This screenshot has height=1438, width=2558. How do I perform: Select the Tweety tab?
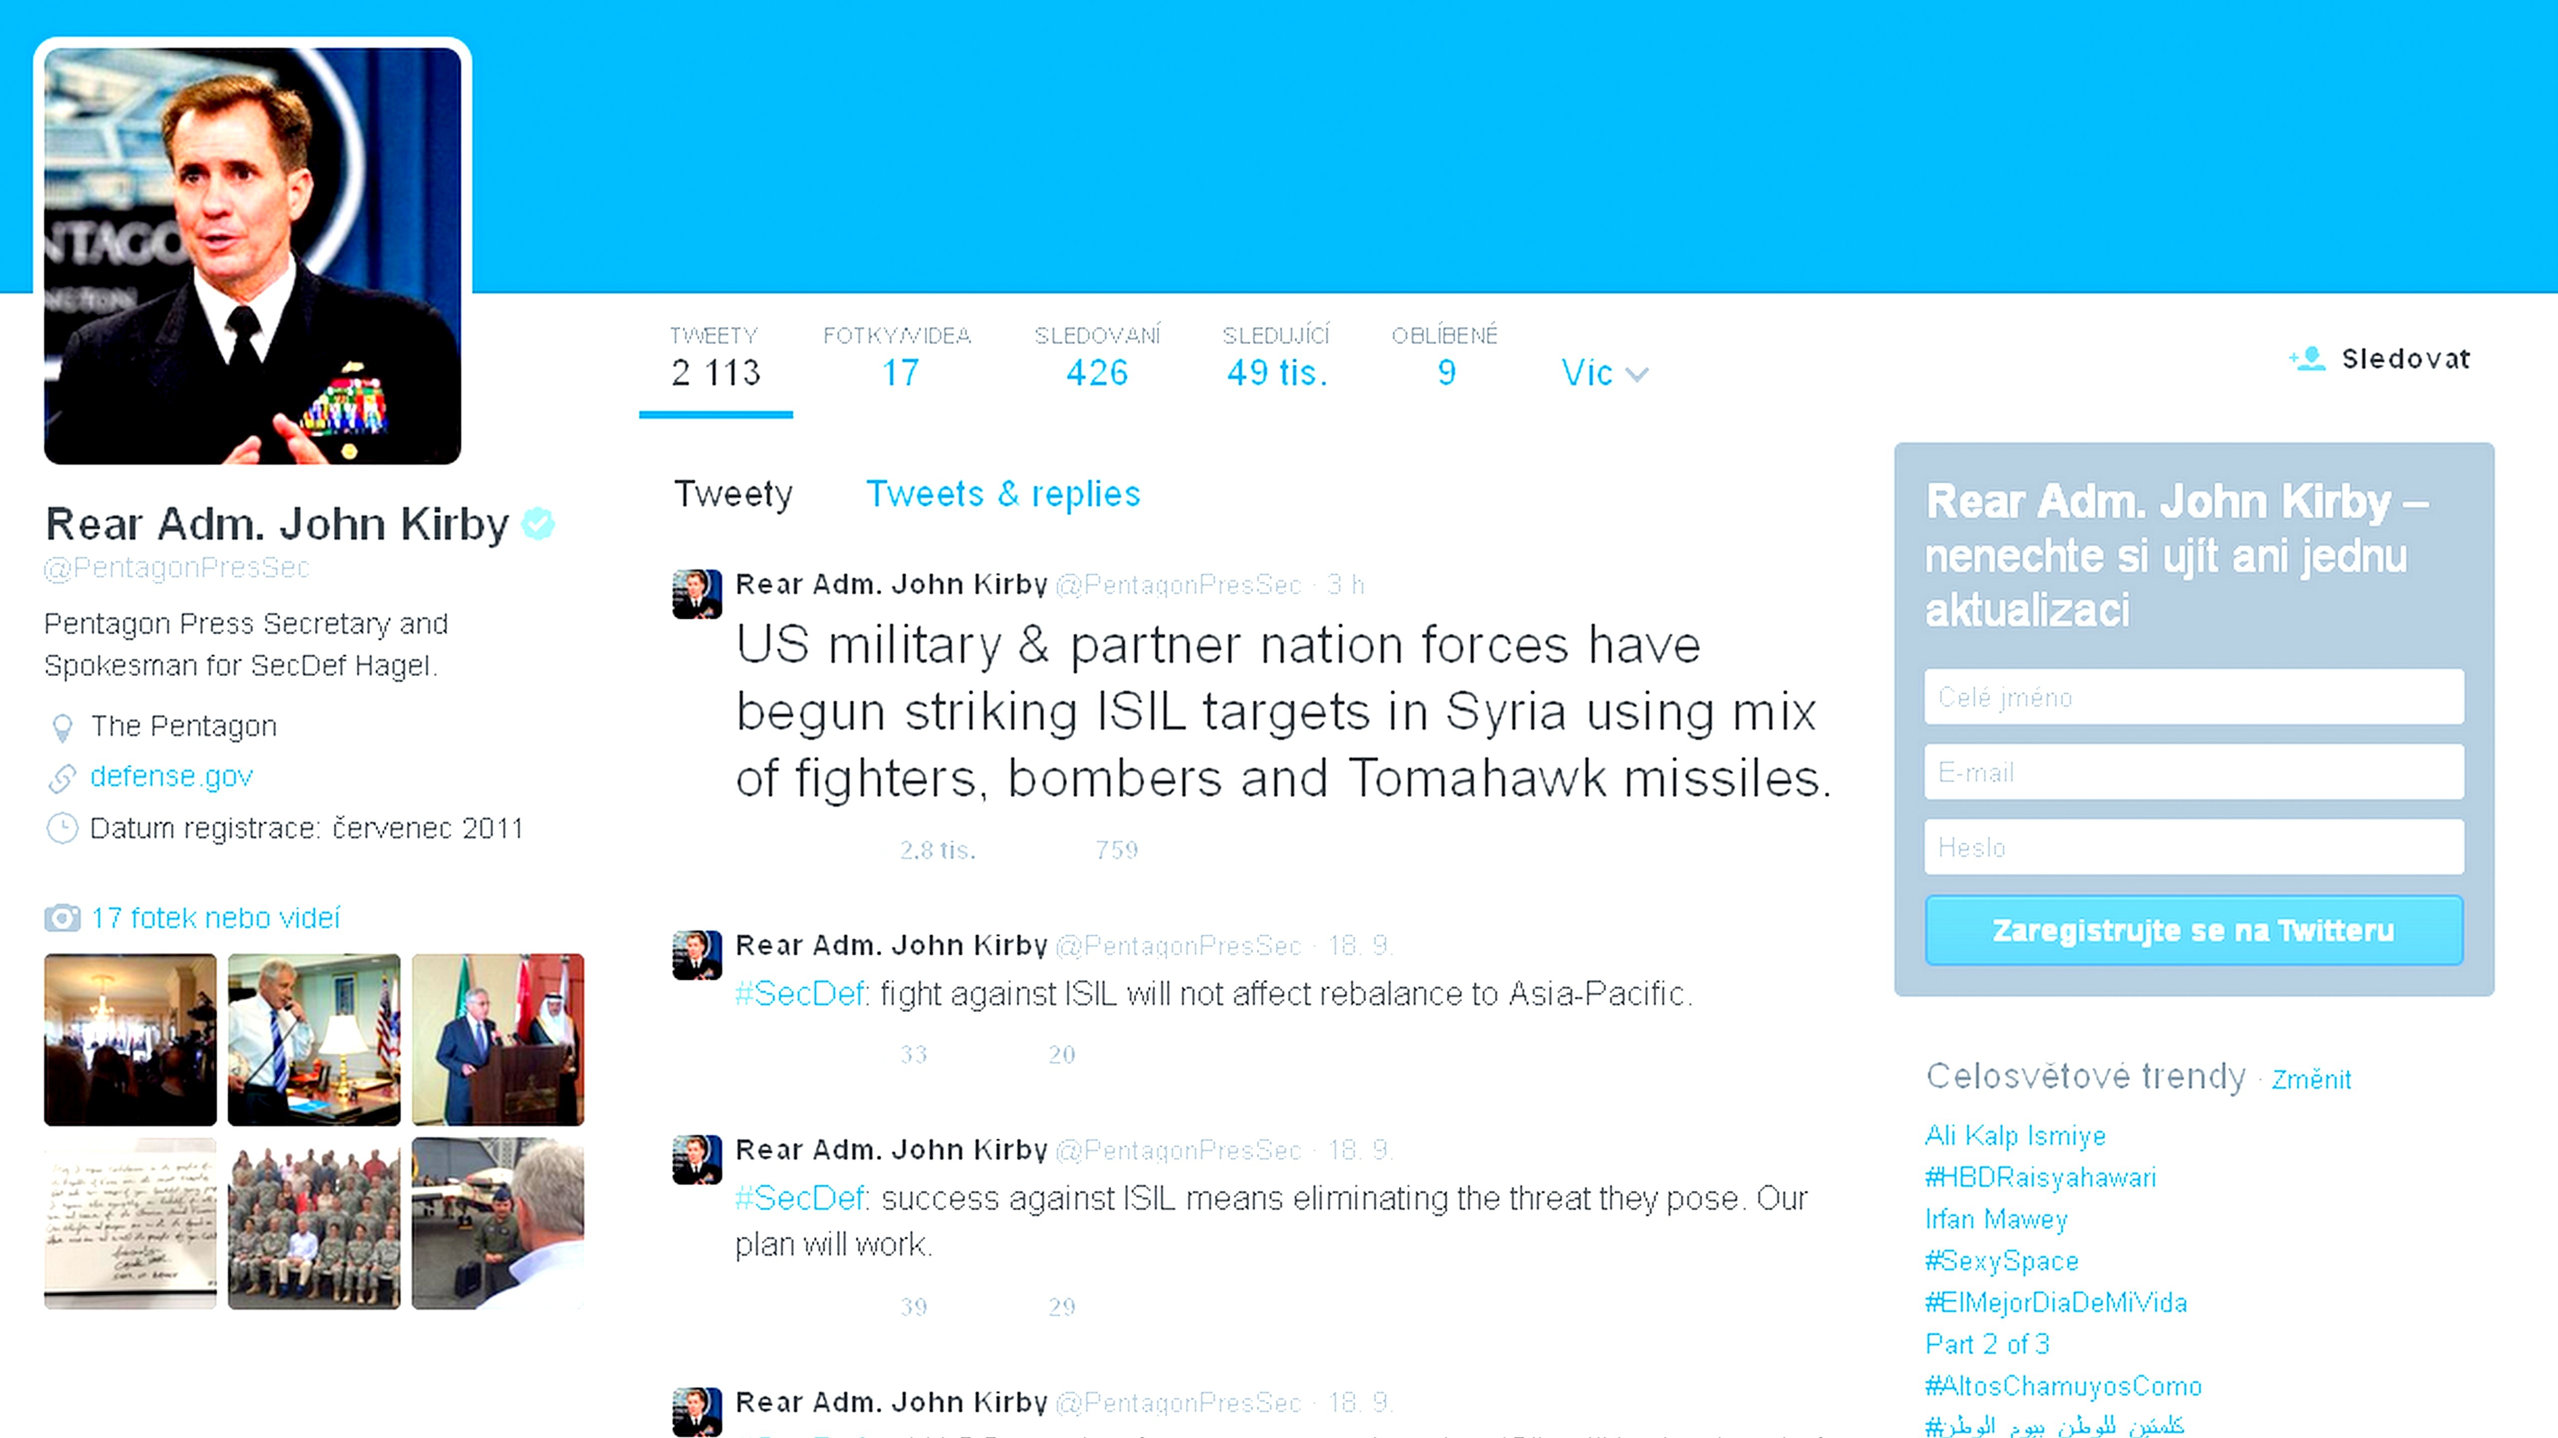click(733, 493)
